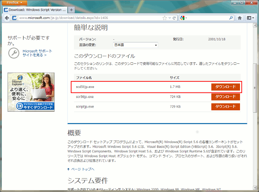Open a new tab with the plus button
This screenshot has width=259, height=192.
[71, 10]
